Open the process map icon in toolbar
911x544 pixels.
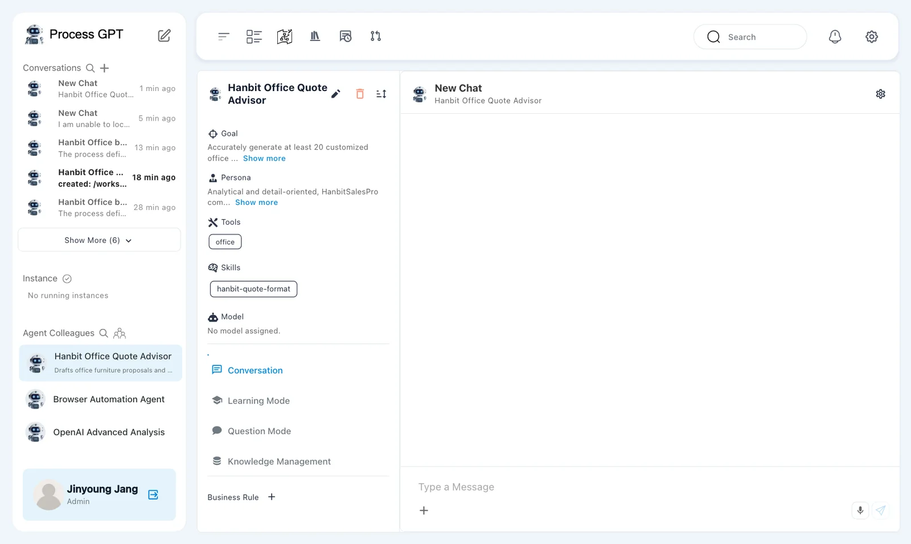285,36
